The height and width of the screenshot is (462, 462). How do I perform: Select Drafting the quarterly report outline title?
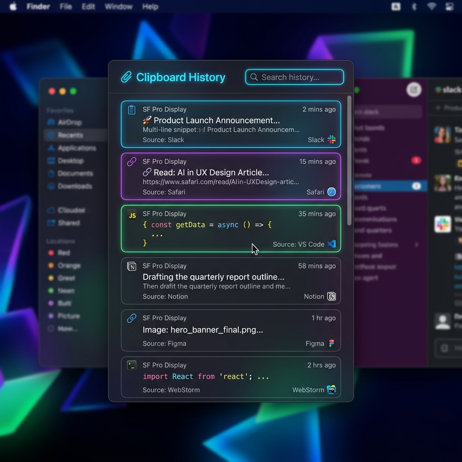(x=213, y=277)
